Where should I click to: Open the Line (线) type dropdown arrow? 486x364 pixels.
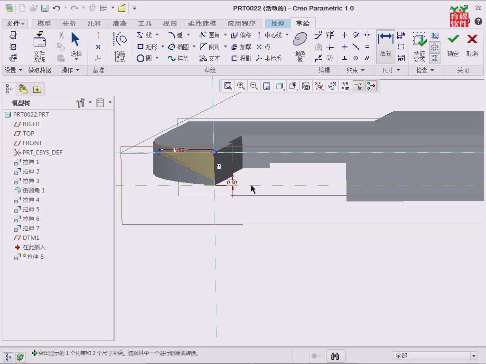point(157,35)
